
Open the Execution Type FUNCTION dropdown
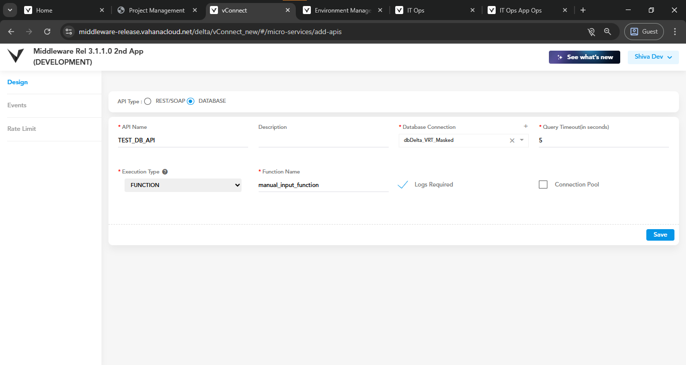click(x=183, y=185)
